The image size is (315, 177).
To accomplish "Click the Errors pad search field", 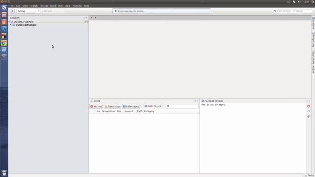I will coord(182,106).
